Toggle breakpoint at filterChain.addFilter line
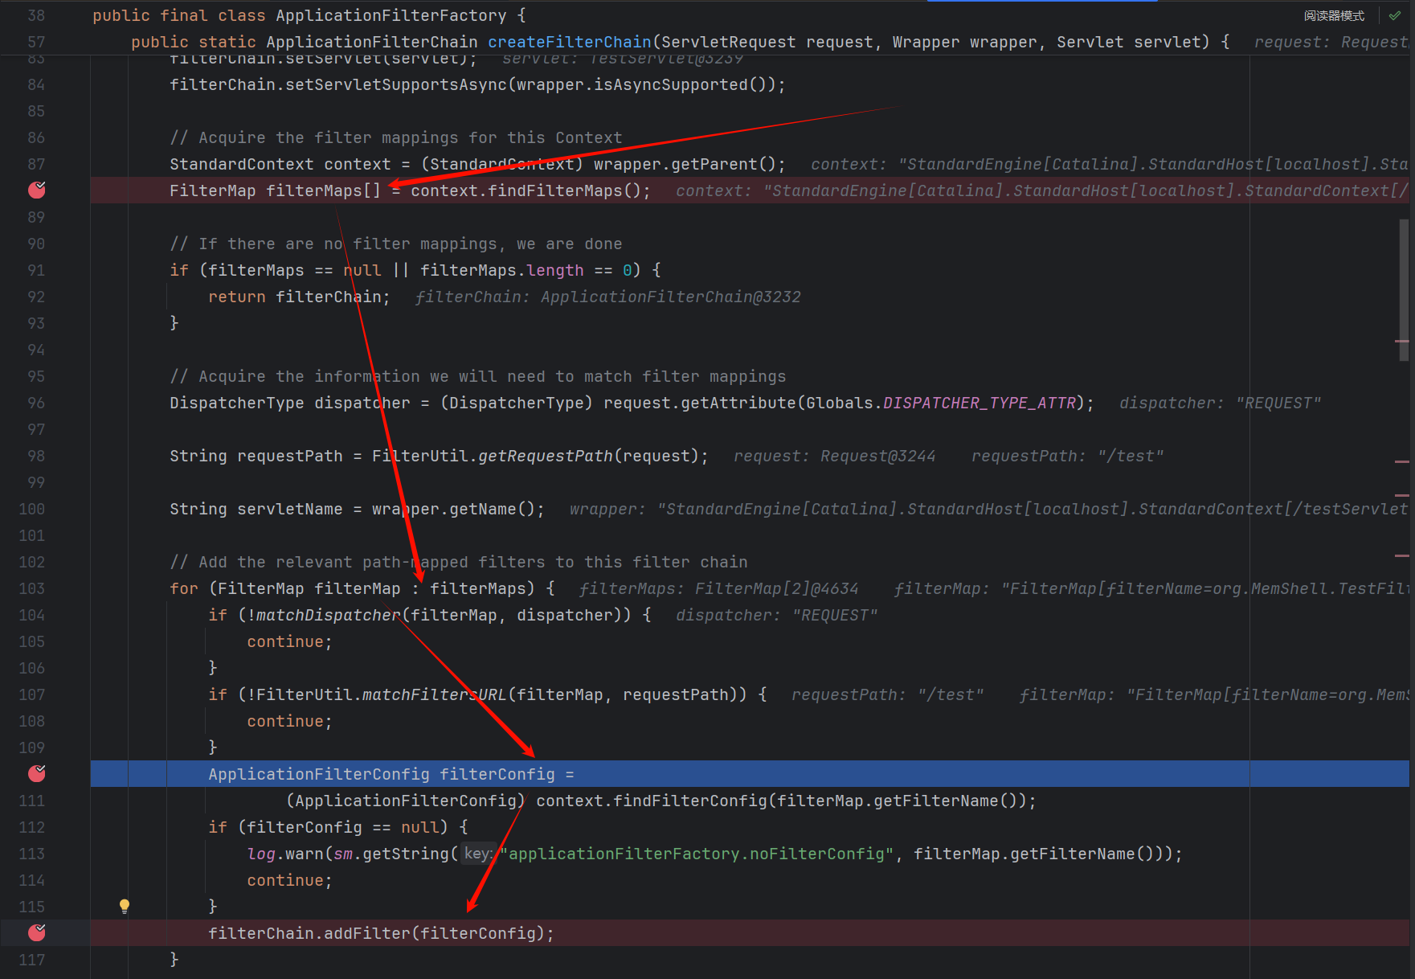Screen dimensions: 1415x979 tap(37, 933)
